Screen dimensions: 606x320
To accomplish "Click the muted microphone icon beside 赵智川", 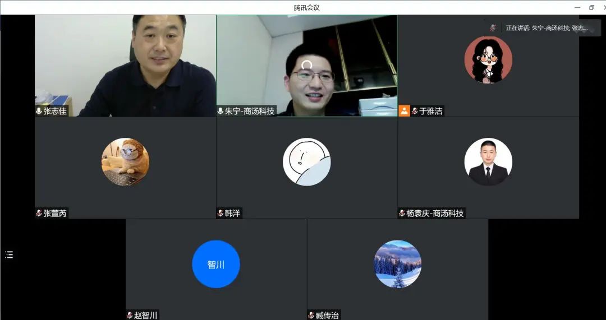I will tap(130, 316).
